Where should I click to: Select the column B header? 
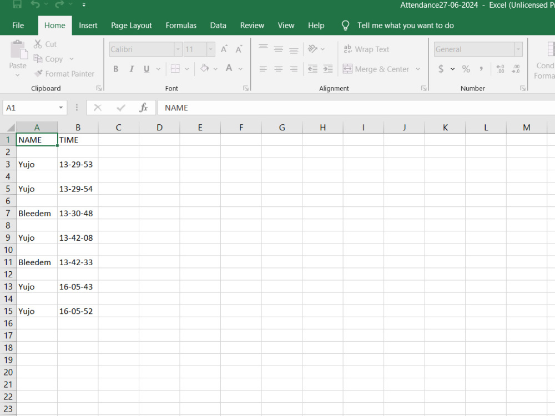coord(78,128)
